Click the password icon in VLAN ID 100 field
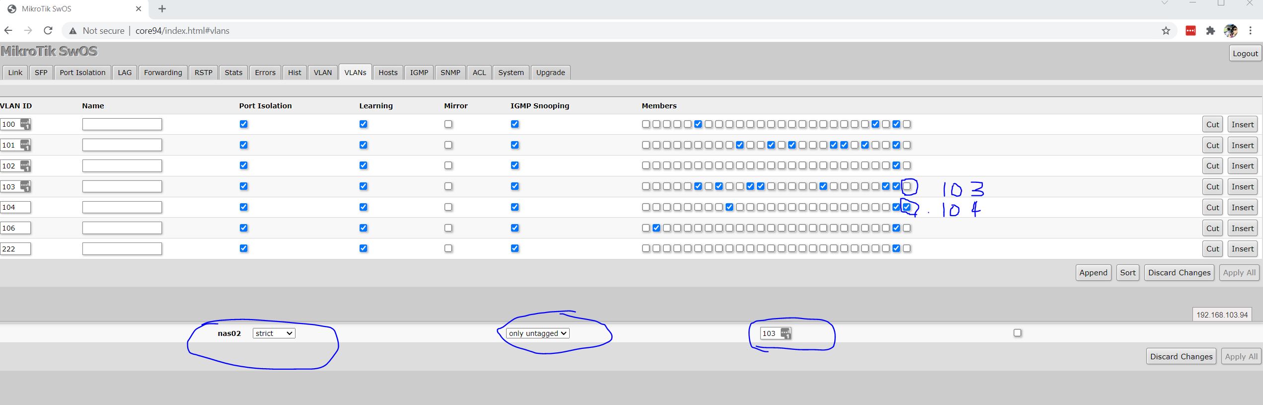This screenshot has width=1263, height=405. click(25, 124)
